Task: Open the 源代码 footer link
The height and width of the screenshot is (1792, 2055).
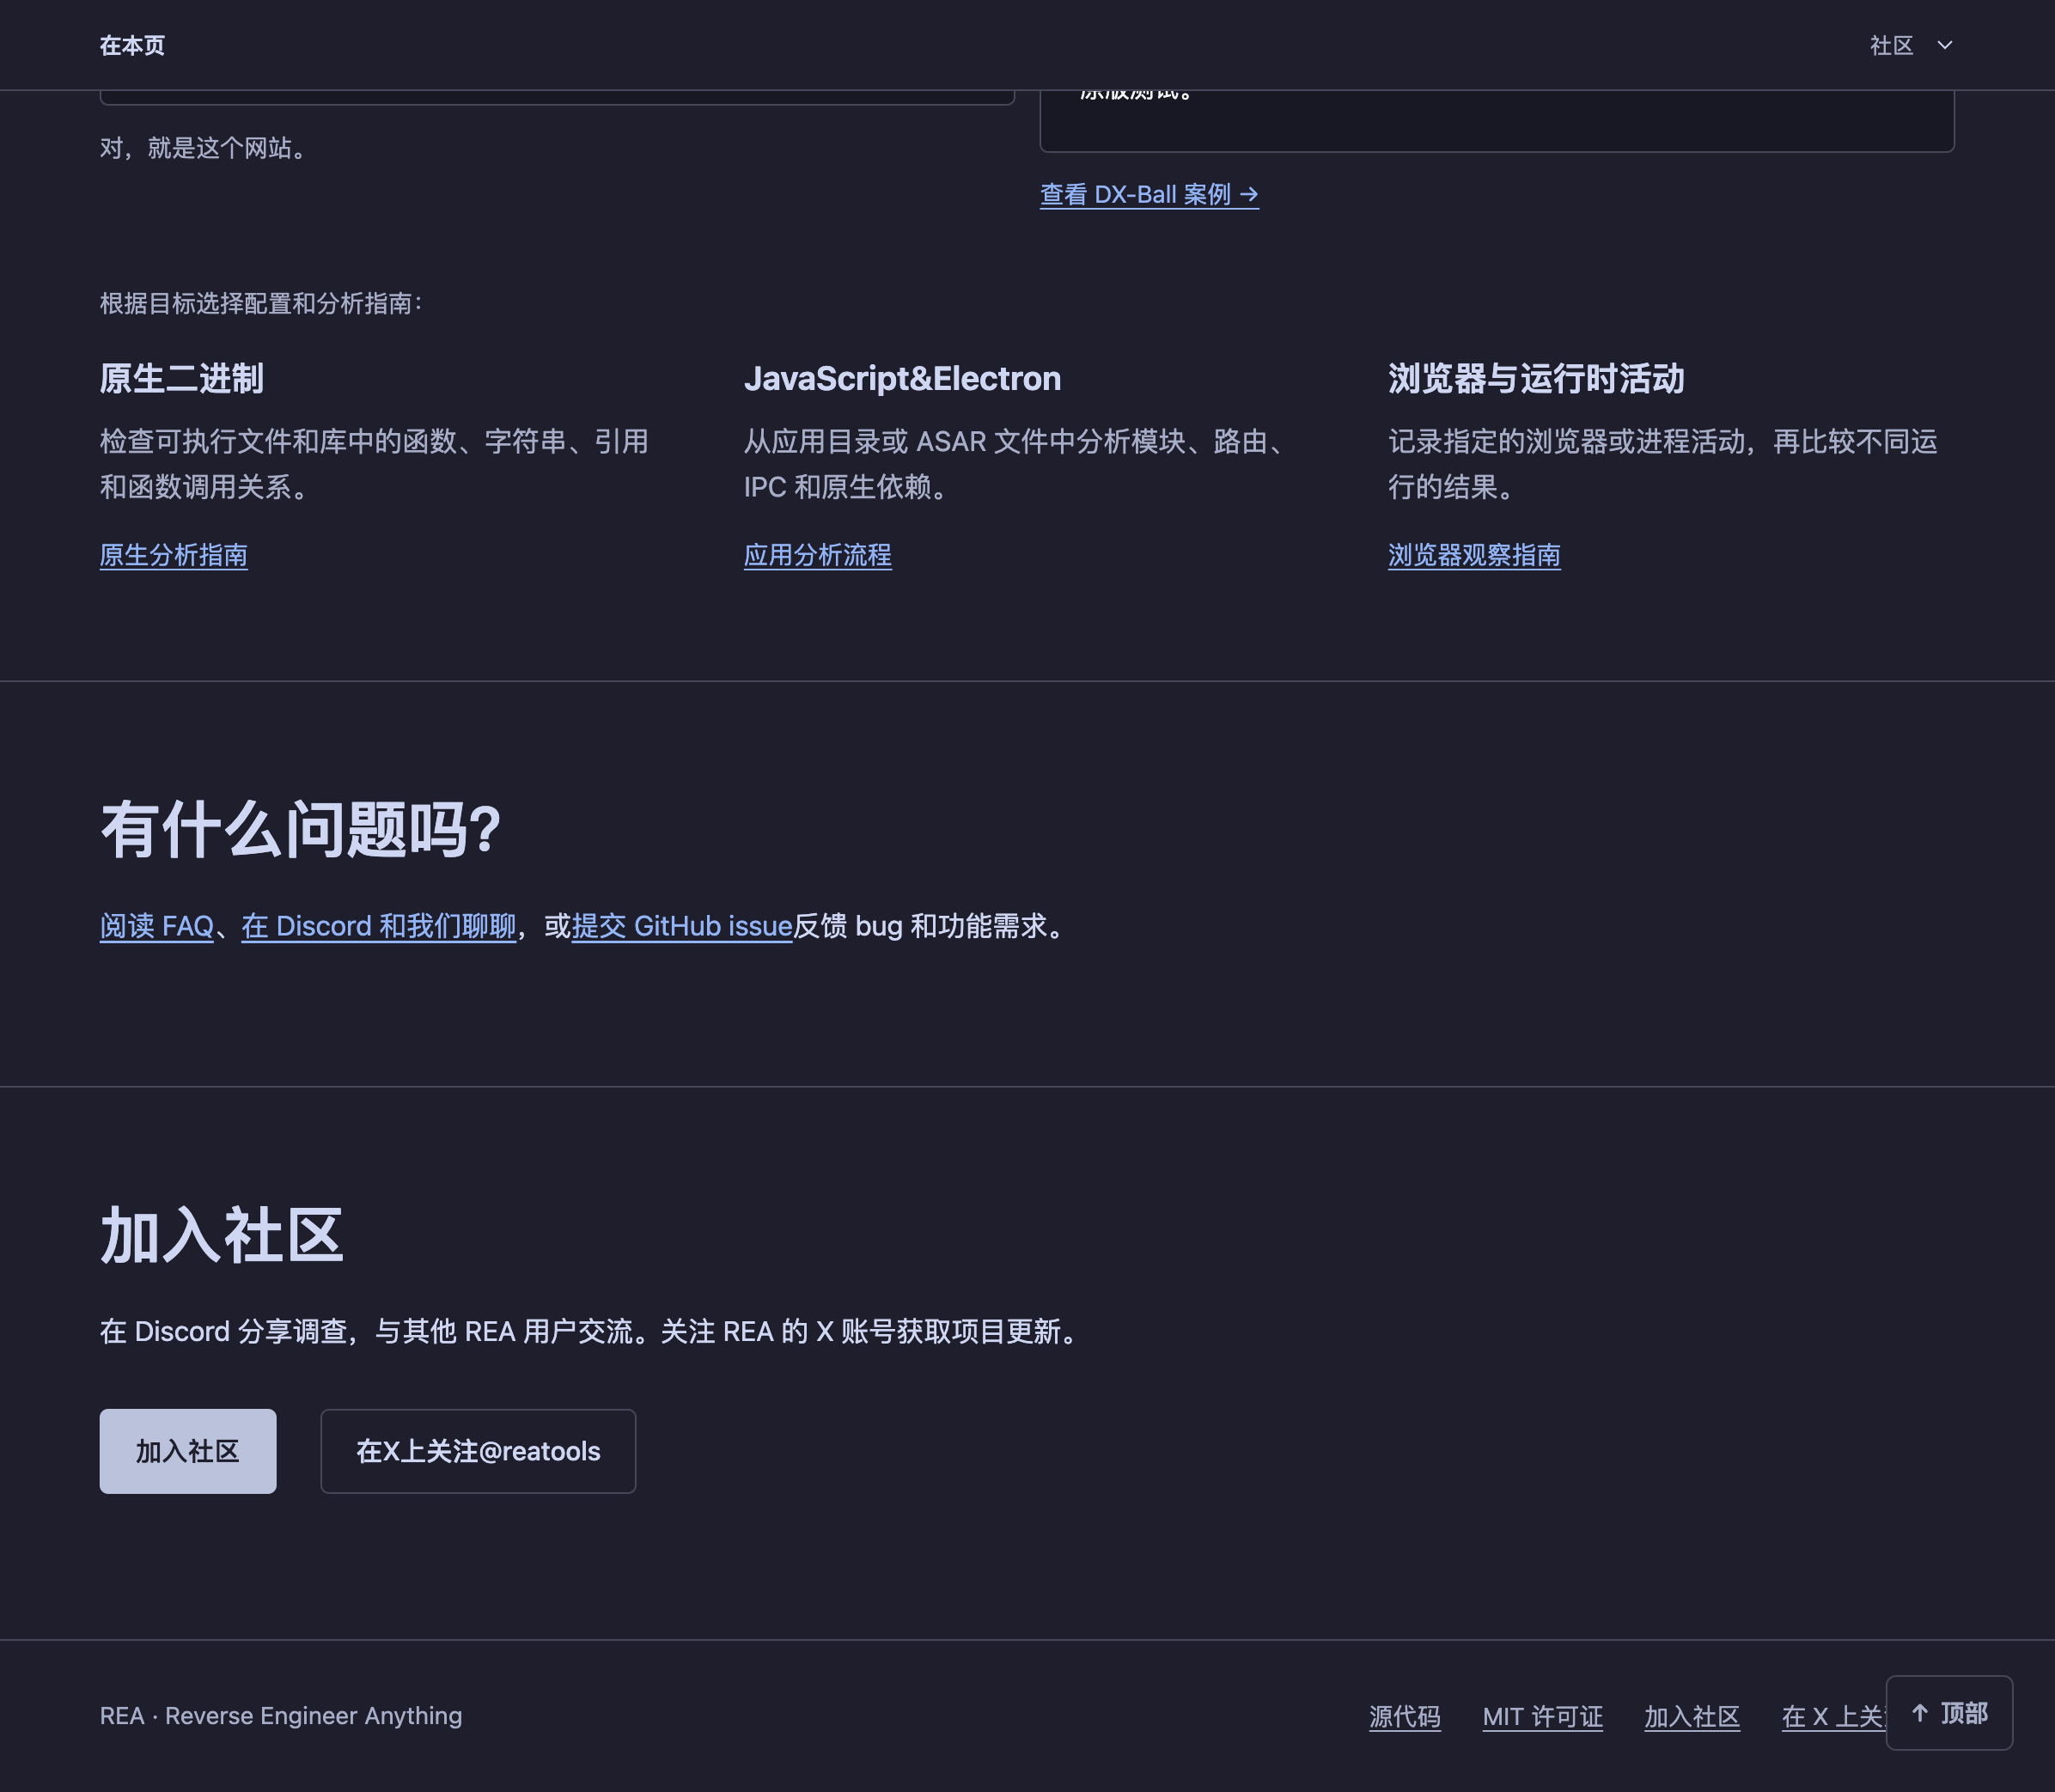Action: (x=1405, y=1716)
